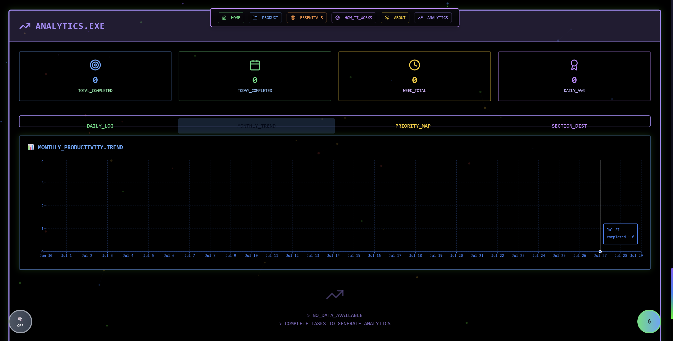Open the ABOUT page
Image resolution: width=673 pixels, height=341 pixels.
click(395, 18)
